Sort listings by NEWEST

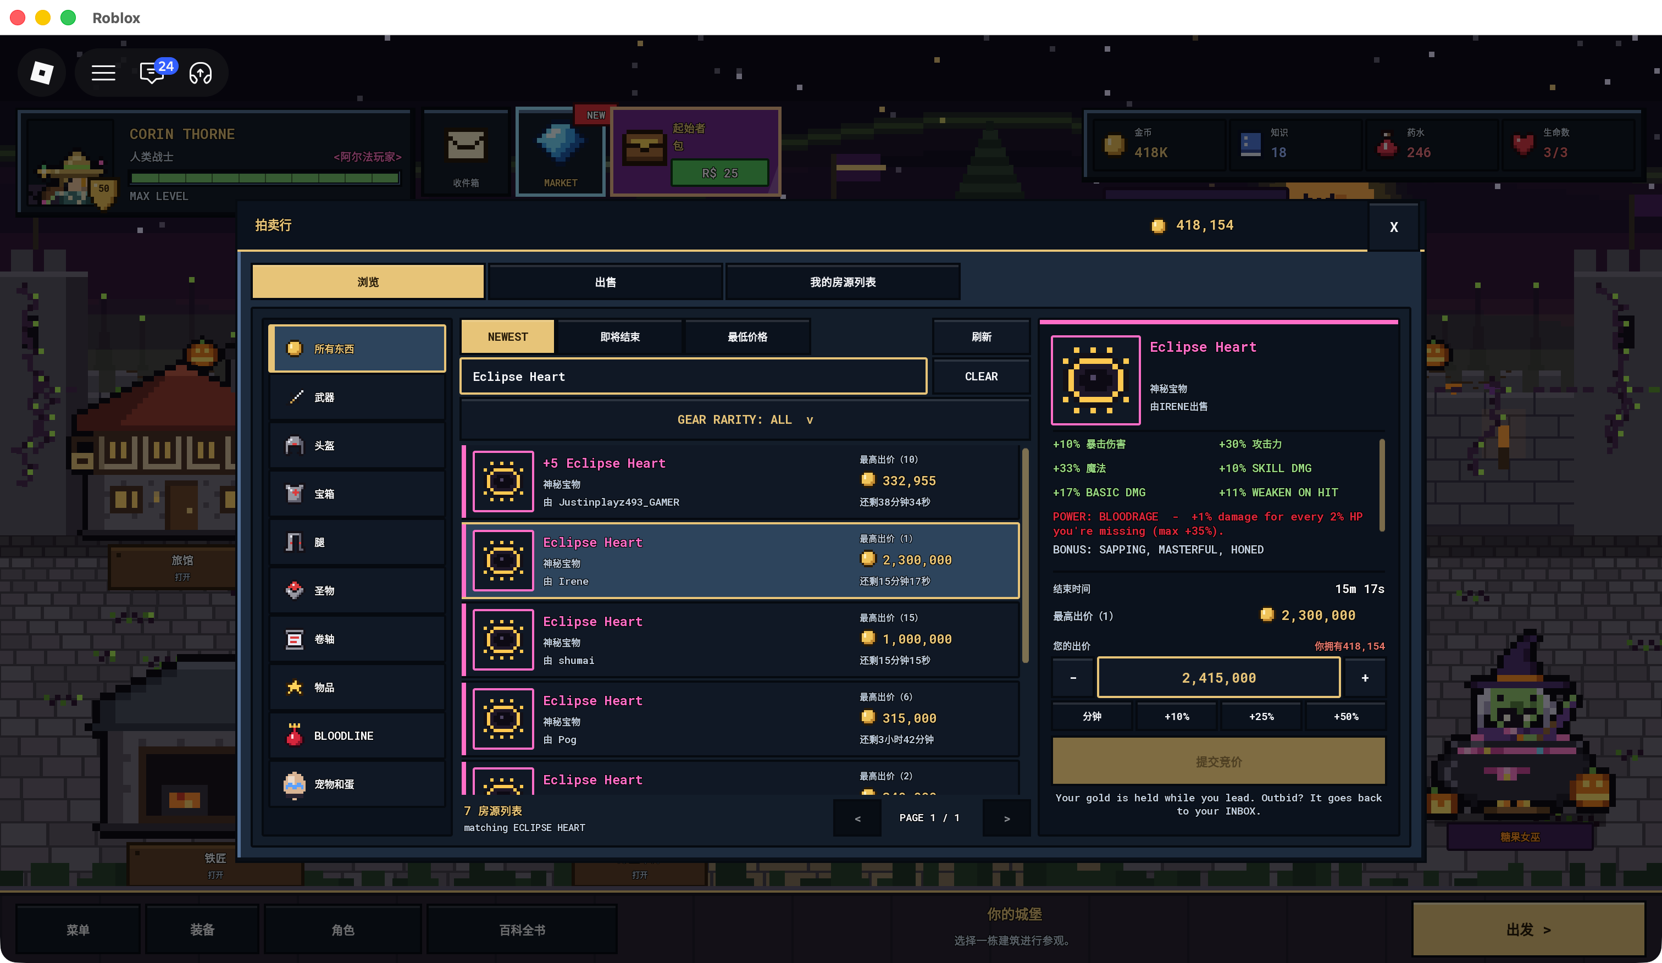pos(508,337)
